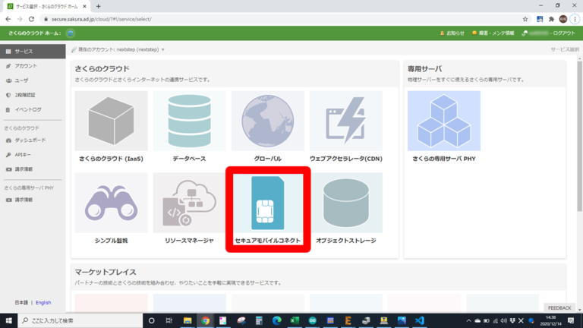Click the page vertical scrollbar
Image resolution: width=583 pixels, height=328 pixels.
click(580, 136)
